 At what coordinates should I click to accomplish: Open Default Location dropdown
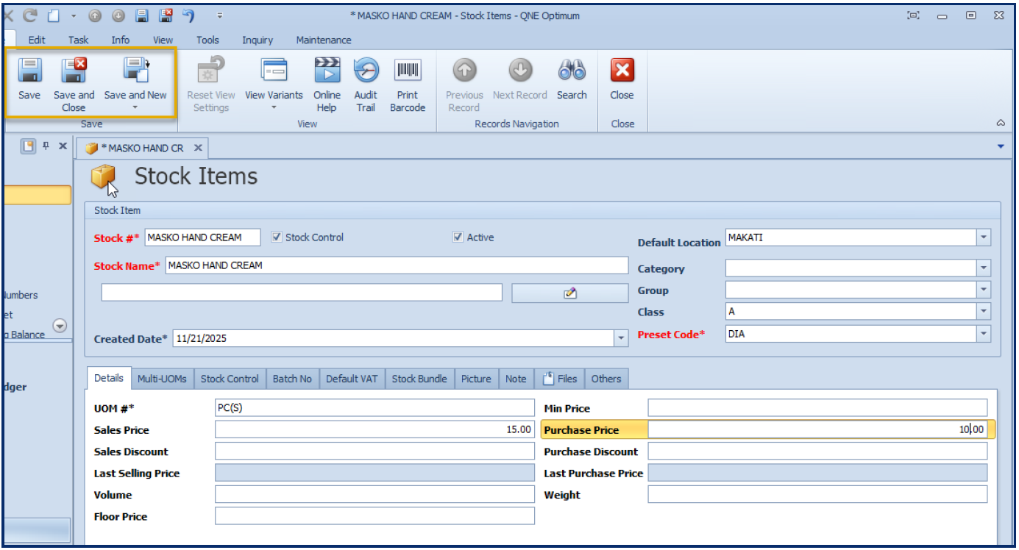click(x=984, y=238)
